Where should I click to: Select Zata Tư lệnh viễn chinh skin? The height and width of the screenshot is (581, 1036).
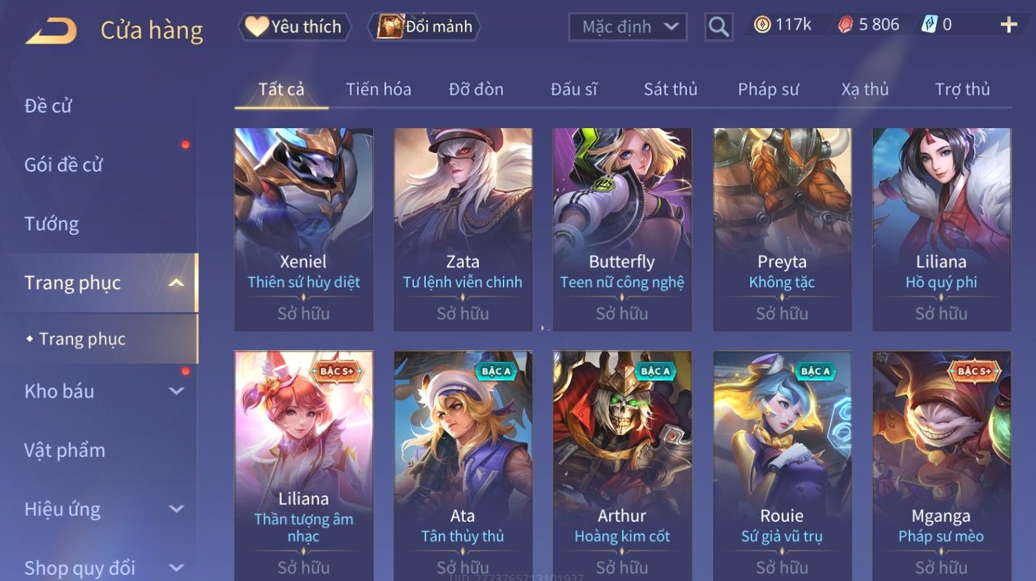pos(463,230)
